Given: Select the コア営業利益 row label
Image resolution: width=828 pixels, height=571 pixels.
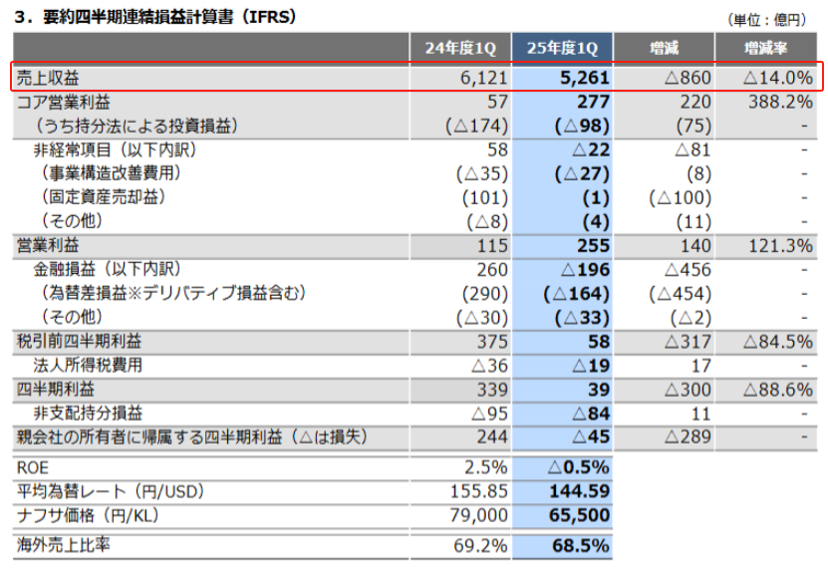Looking at the screenshot, I should point(64,102).
